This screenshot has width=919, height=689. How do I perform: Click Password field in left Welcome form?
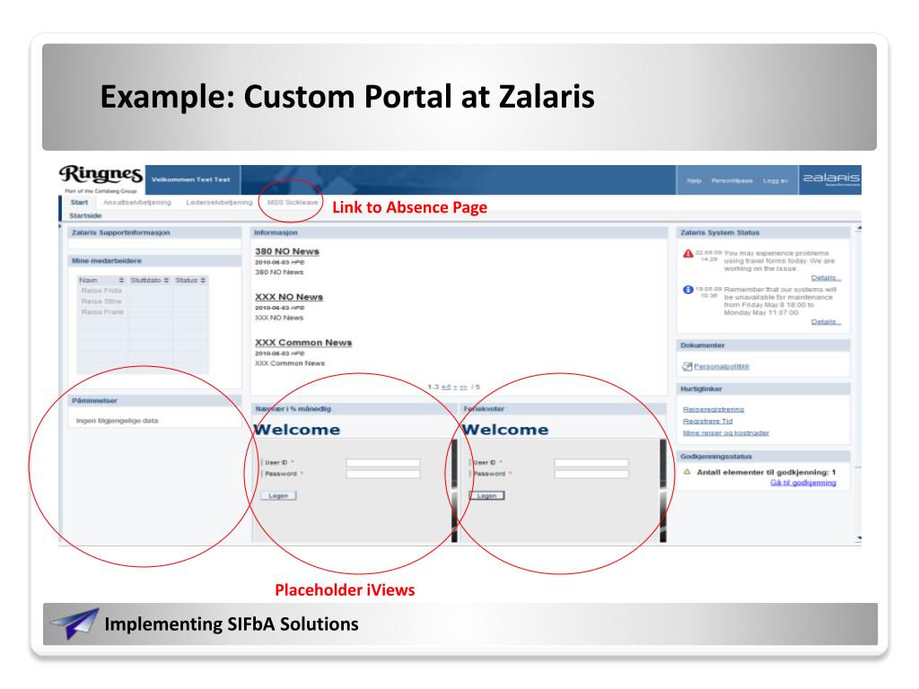[x=383, y=474]
